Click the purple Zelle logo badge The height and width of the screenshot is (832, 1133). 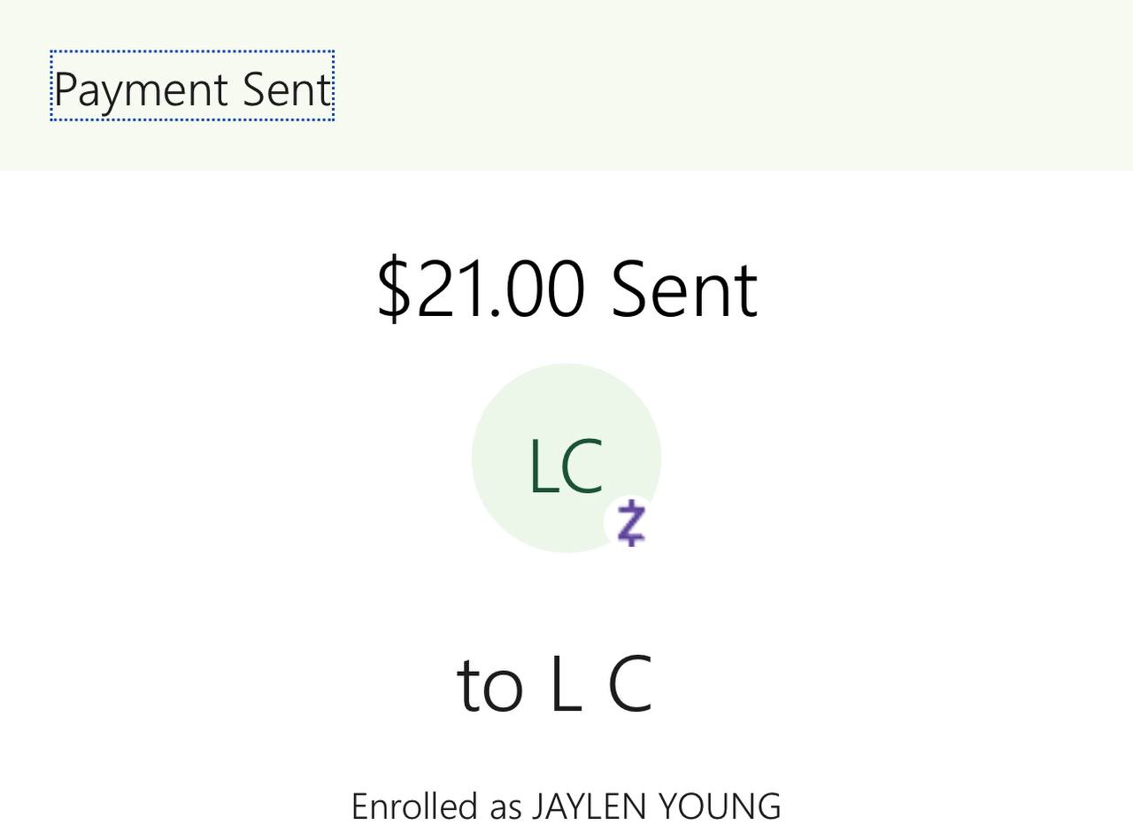click(x=630, y=523)
